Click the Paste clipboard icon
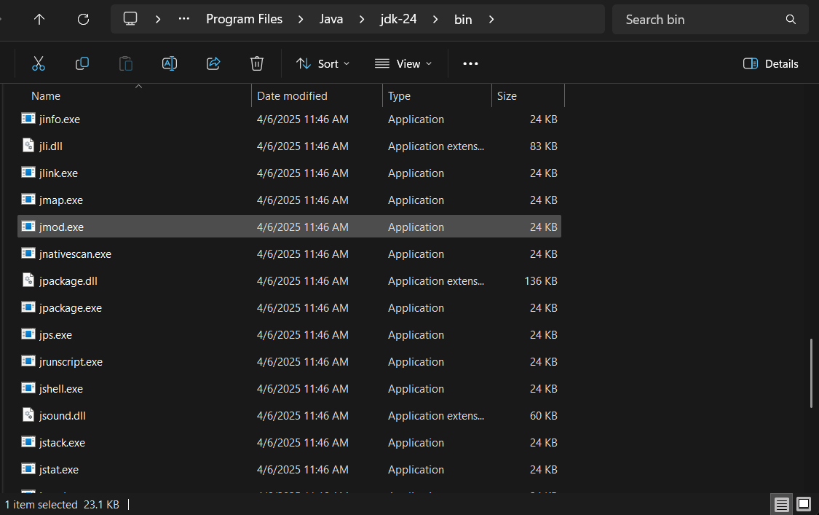This screenshot has height=515, width=819. (126, 64)
